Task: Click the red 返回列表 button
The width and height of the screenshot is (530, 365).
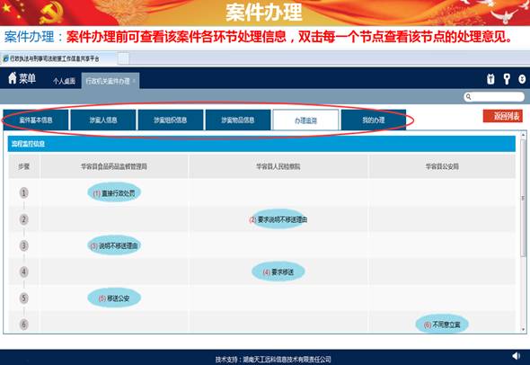Action: [x=503, y=116]
